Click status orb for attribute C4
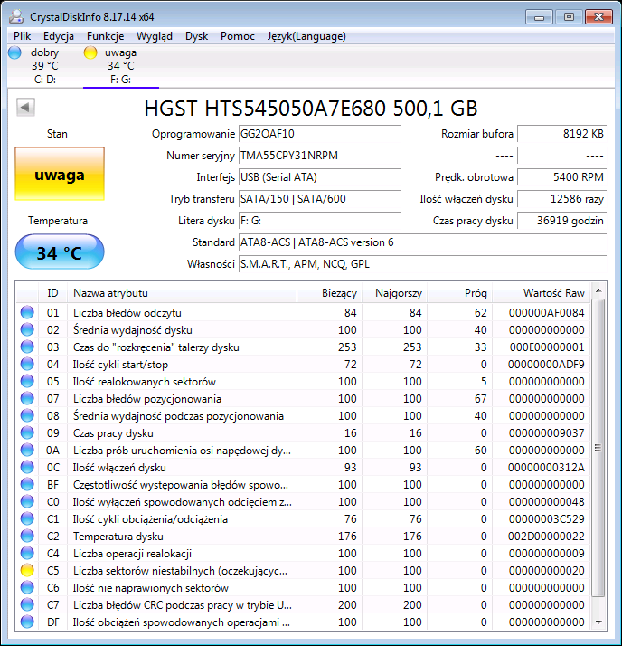Viewport: 622px width, 646px height. (x=27, y=553)
